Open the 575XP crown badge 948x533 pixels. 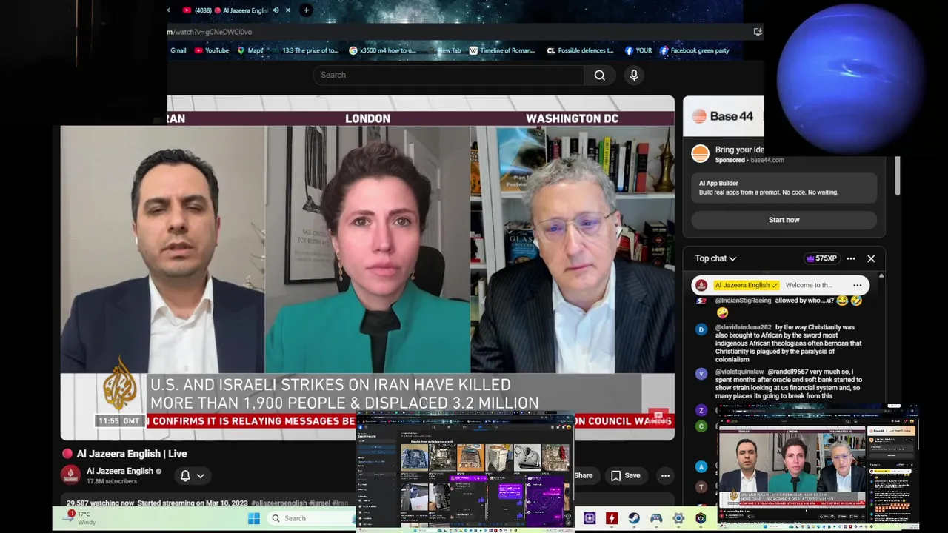click(x=821, y=258)
